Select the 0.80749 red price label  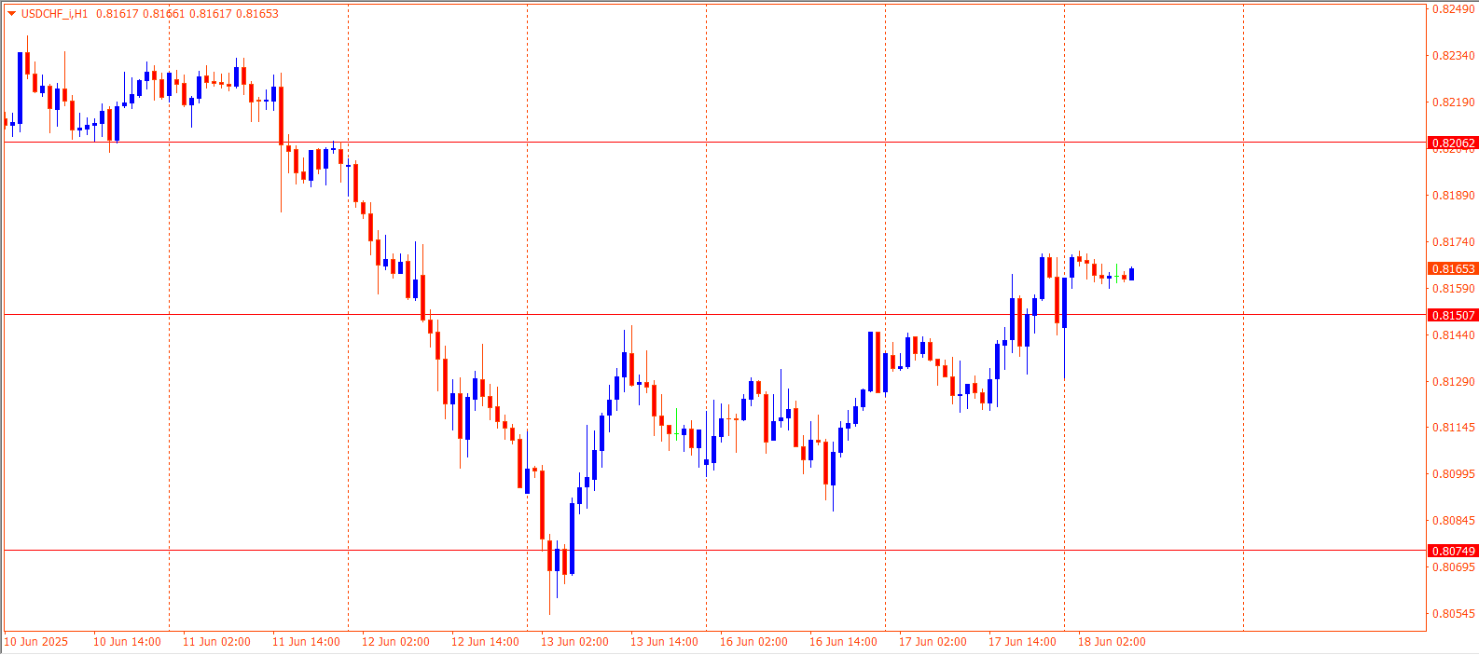[x=1454, y=552]
